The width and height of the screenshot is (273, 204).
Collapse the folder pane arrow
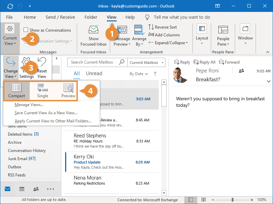(x=57, y=58)
